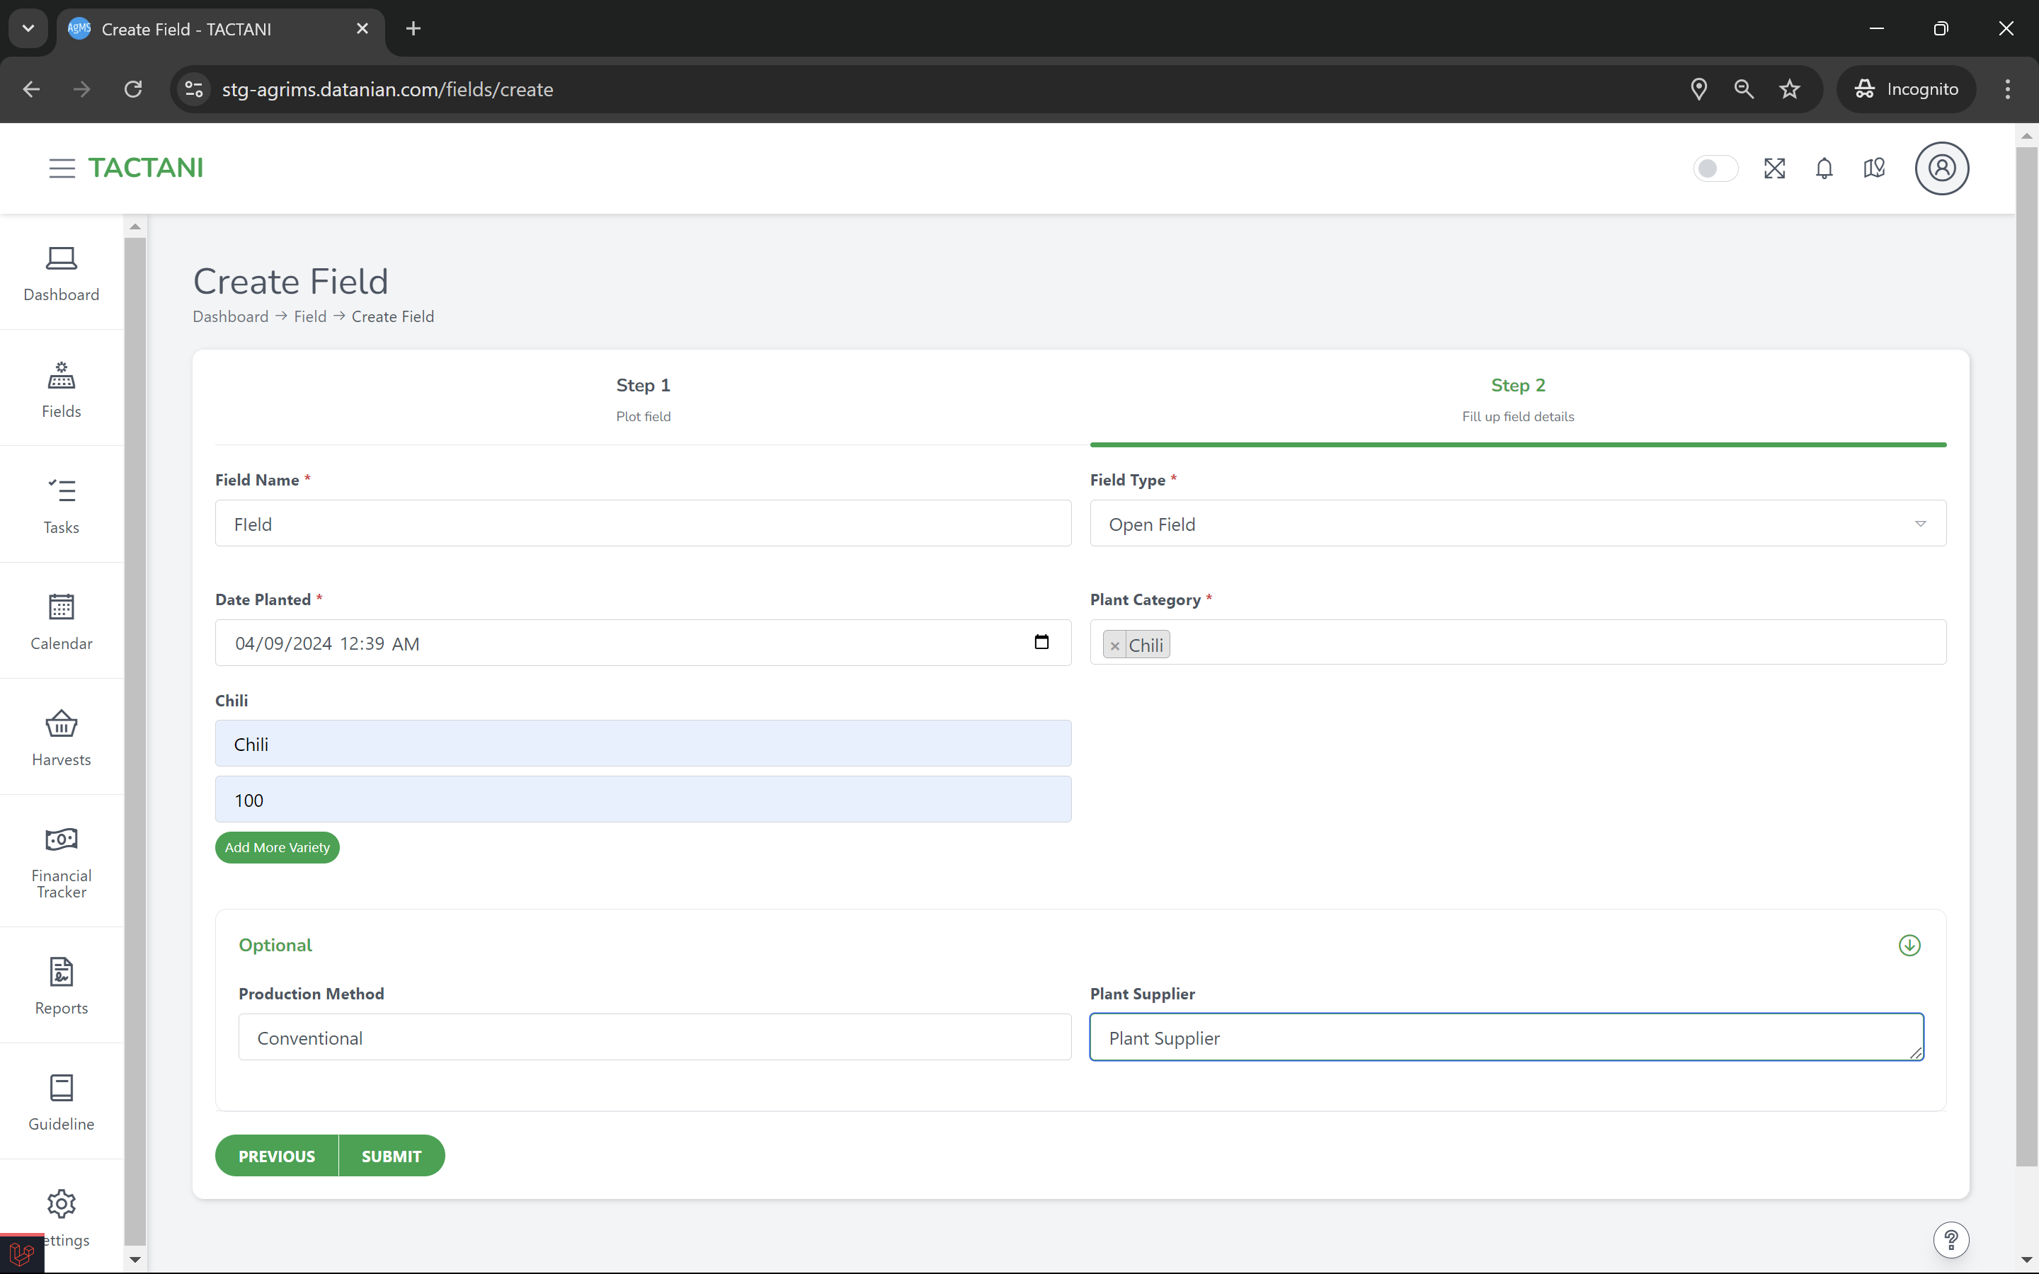Click the Plant Supplier text area
This screenshot has height=1274, width=2039.
(1507, 1037)
